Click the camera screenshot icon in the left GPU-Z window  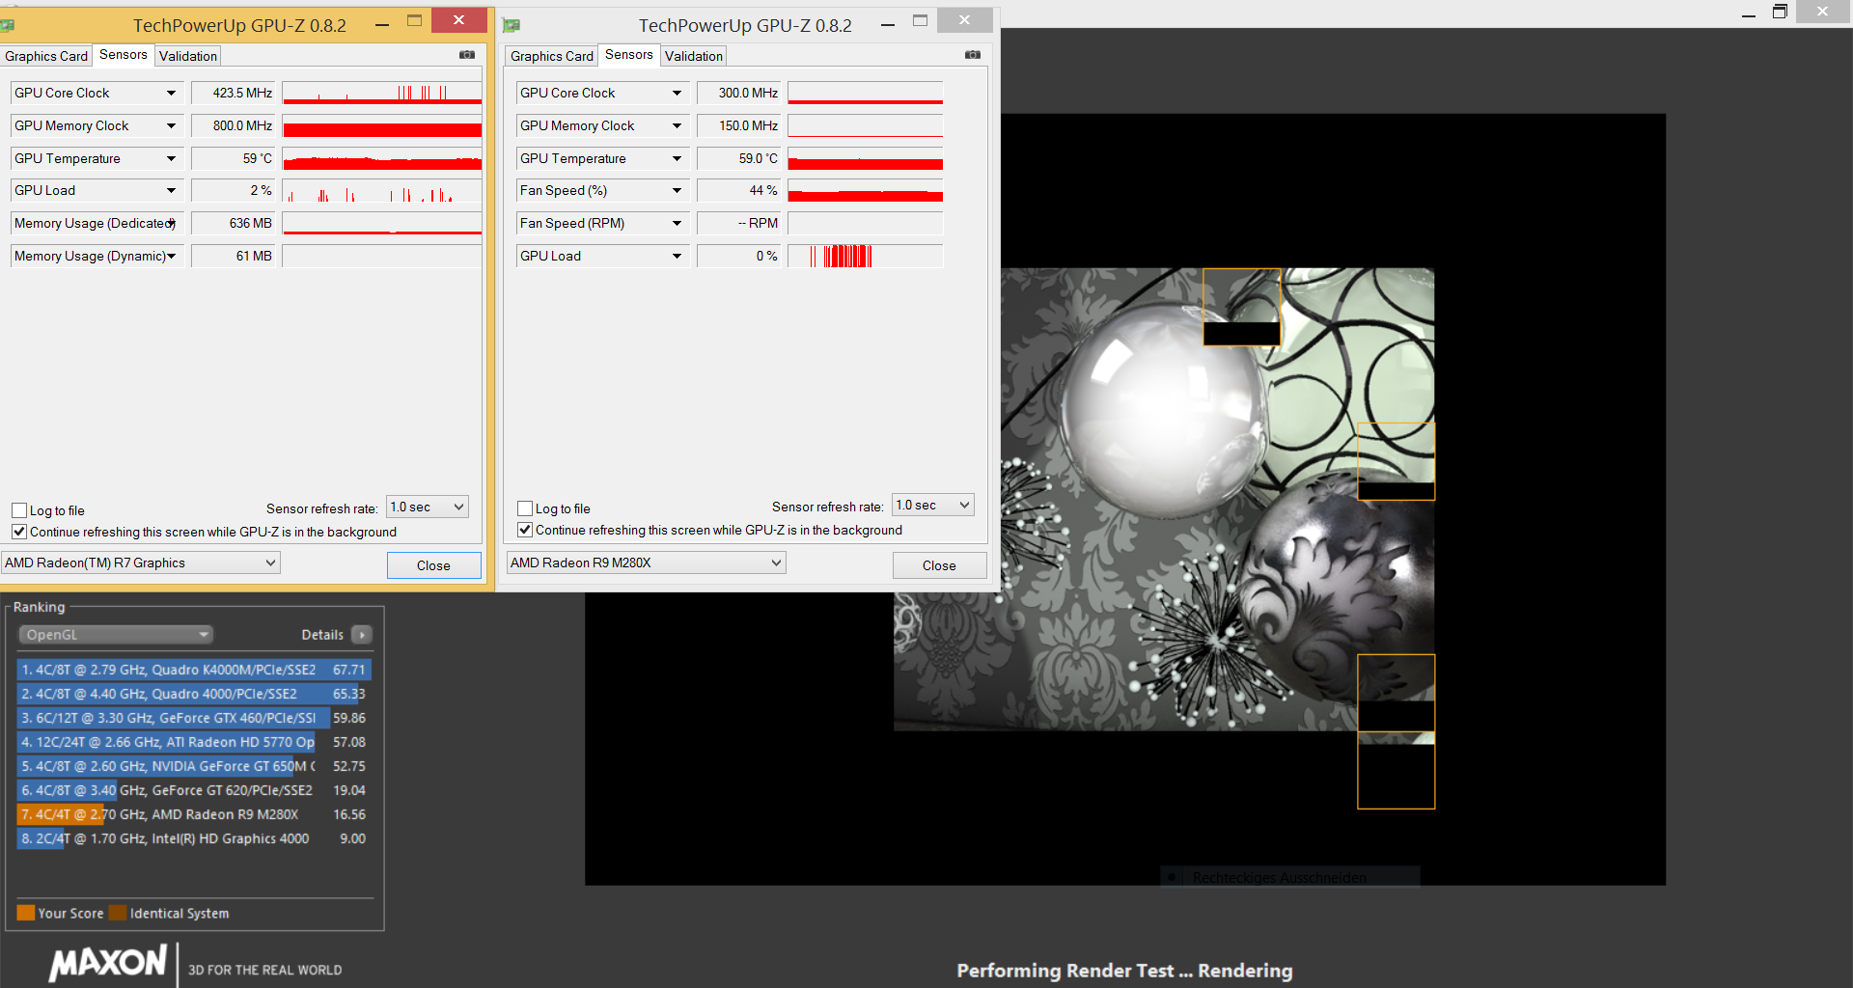coord(467,55)
